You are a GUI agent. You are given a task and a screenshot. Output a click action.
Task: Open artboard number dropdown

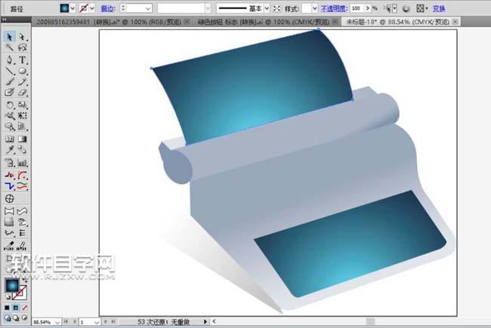(97, 322)
